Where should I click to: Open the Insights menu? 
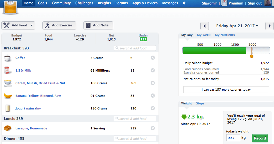(x=104, y=3)
